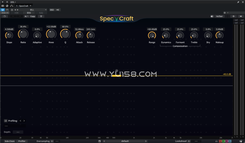Click the 侧链 sidechain button
The height and width of the screenshot is (143, 245).
[x=52, y=10]
